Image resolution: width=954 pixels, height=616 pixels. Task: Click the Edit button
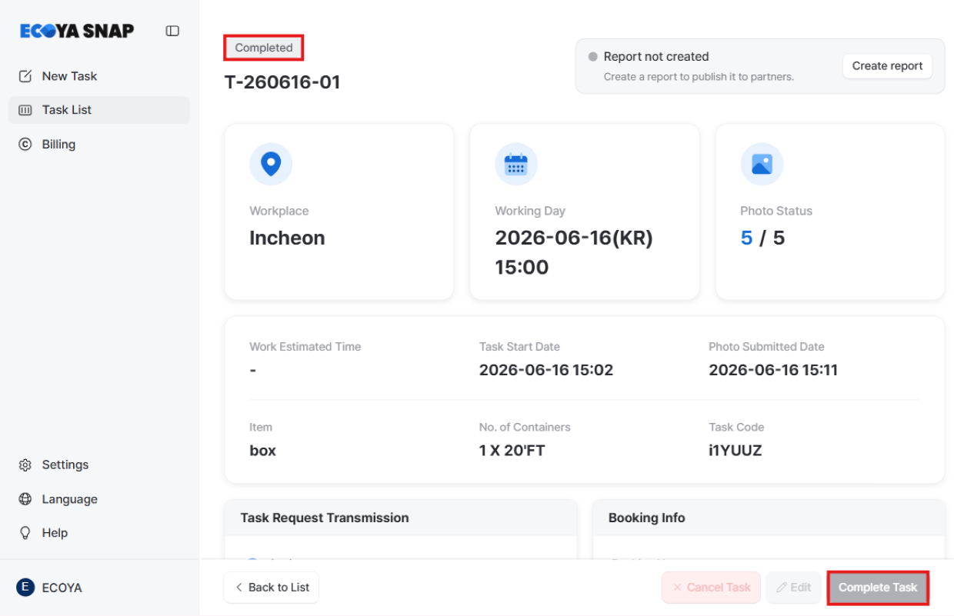(794, 588)
